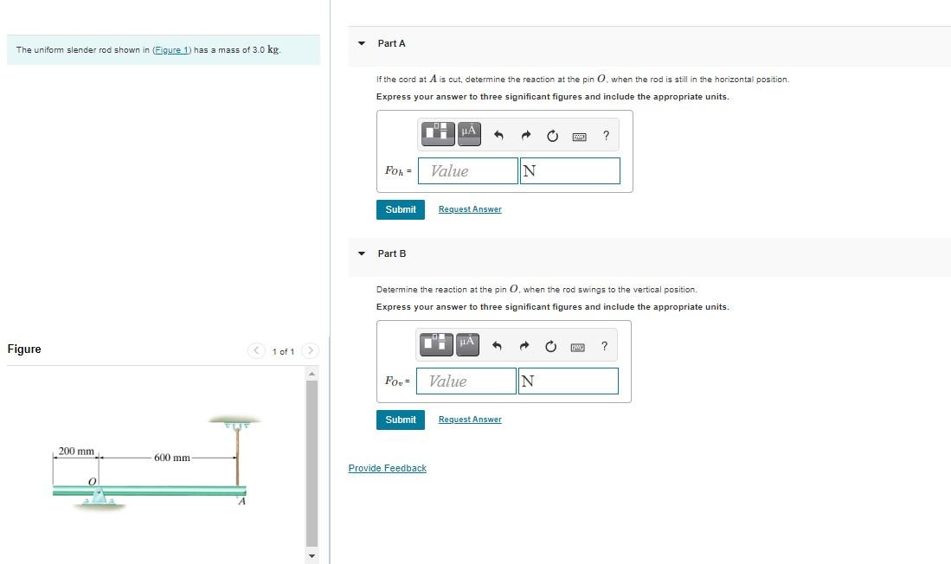Open templates palette icon in Part A toolbar

(x=438, y=133)
